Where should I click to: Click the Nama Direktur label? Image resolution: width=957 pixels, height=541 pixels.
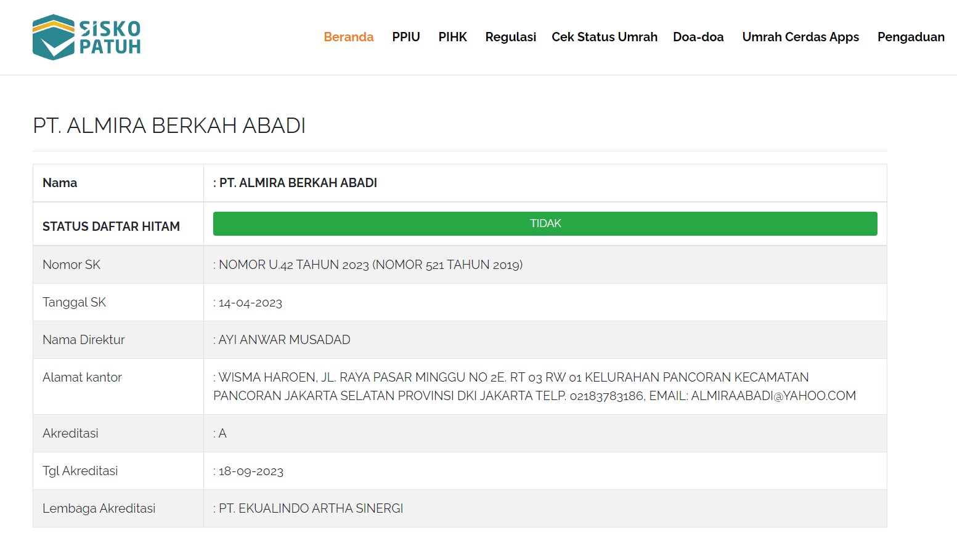pos(84,340)
